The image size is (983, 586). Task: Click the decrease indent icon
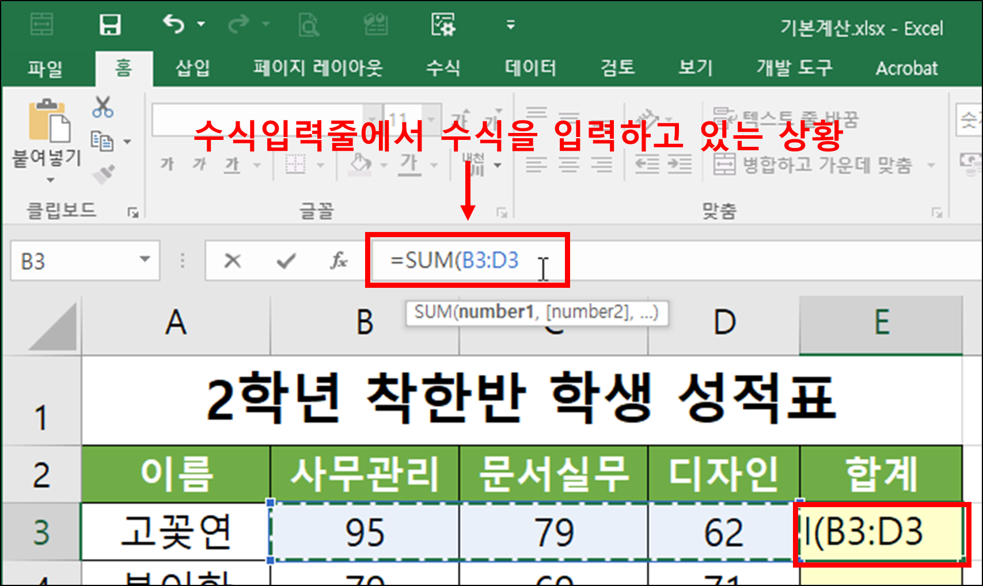point(647,165)
